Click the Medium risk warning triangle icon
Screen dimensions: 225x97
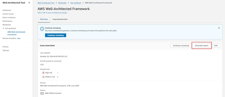click(x=43, y=77)
